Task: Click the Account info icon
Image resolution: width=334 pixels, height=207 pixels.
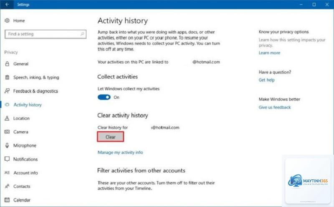Action: click(x=7, y=173)
